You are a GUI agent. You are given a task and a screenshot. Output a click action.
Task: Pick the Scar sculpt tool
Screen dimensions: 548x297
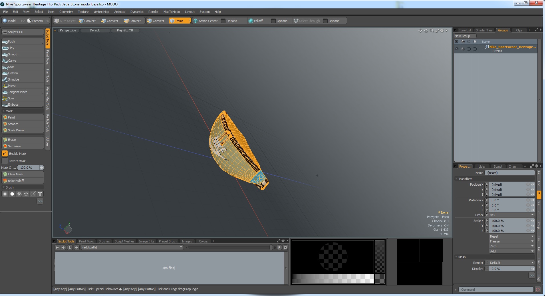tap(23, 67)
